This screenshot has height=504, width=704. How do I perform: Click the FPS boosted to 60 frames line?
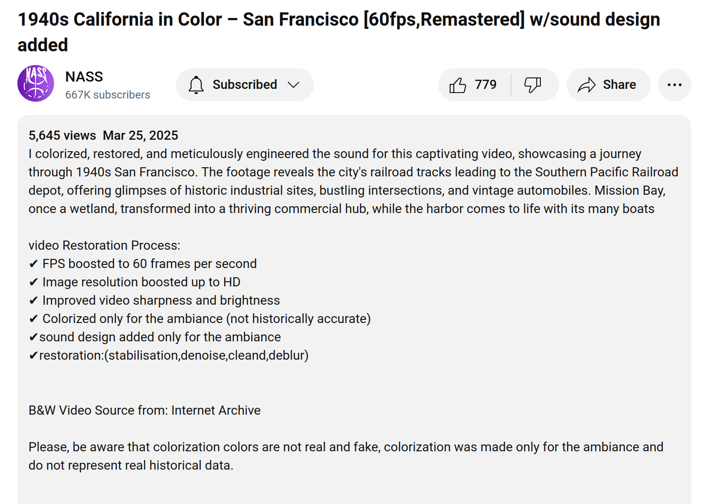[149, 264]
